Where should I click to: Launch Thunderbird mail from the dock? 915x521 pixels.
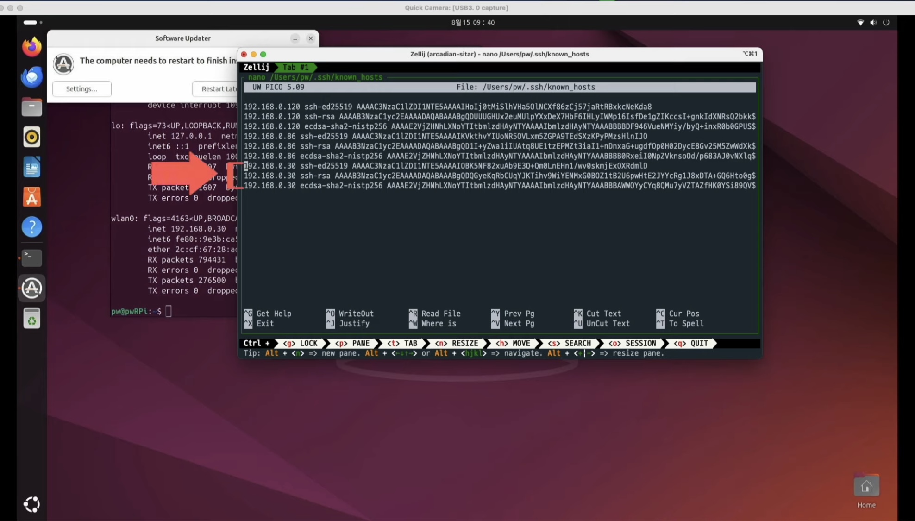(x=31, y=77)
